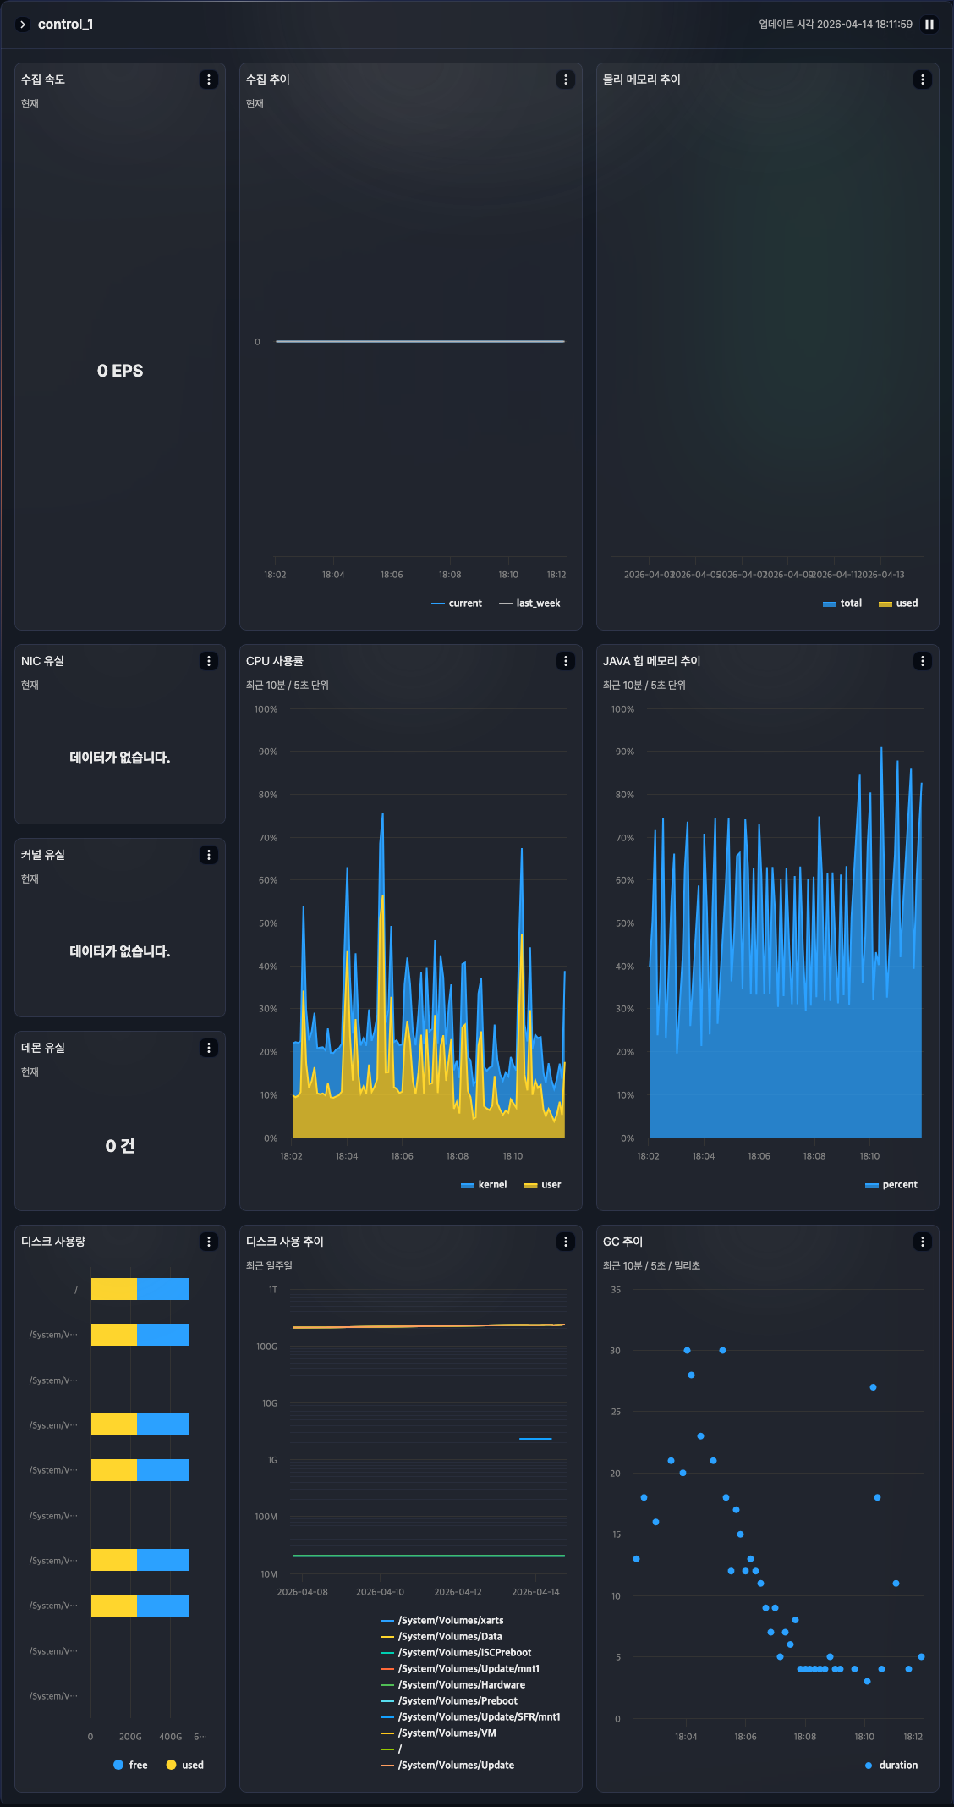Pause dashboard auto-refresh
The image size is (954, 1807).
[929, 25]
